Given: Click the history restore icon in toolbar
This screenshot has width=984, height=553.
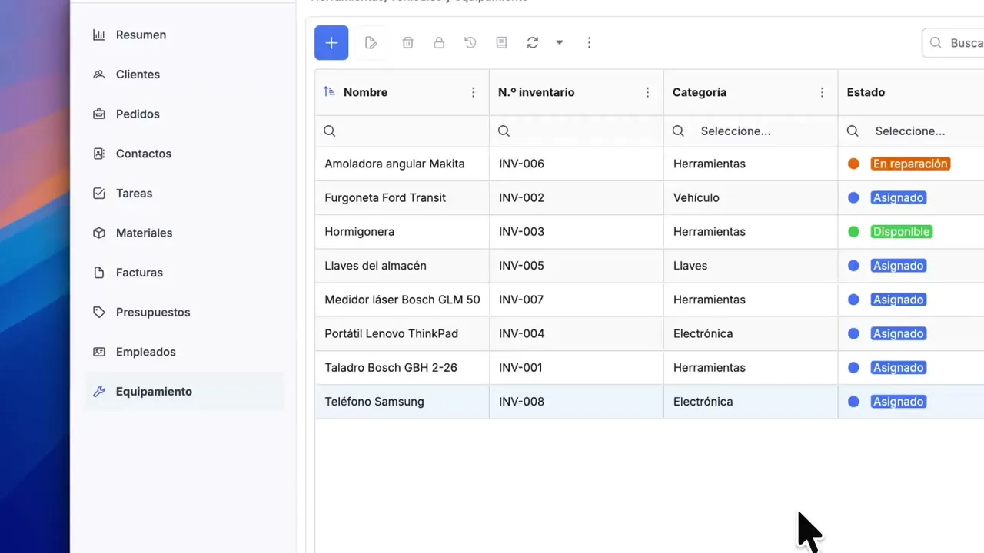Looking at the screenshot, I should click(x=470, y=43).
